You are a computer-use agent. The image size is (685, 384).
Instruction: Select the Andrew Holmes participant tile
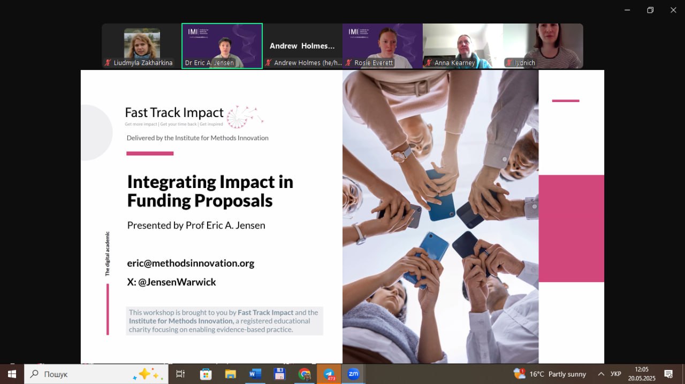[302, 46]
